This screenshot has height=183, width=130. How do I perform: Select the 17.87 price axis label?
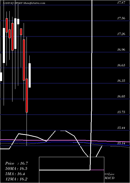pyautogui.click(x=121, y=3)
